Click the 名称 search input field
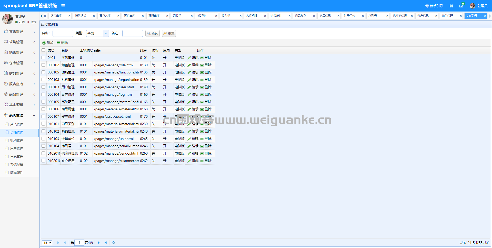The height and width of the screenshot is (248, 492). 63,33
